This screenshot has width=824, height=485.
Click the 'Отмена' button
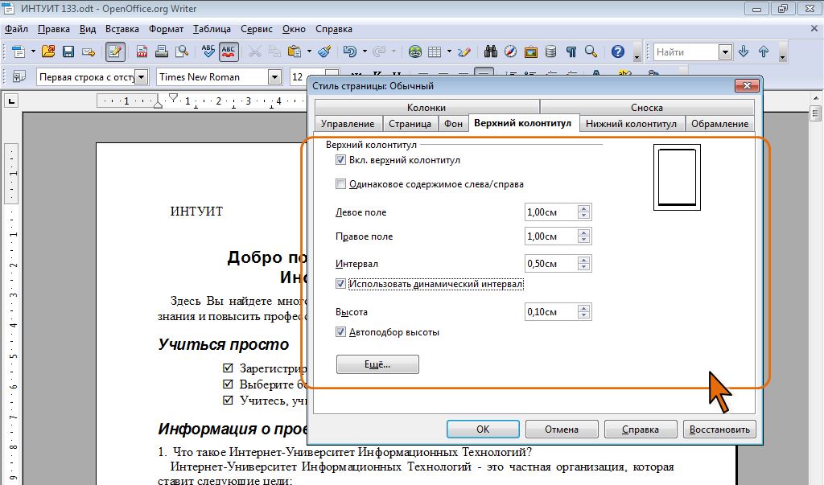[562, 430]
